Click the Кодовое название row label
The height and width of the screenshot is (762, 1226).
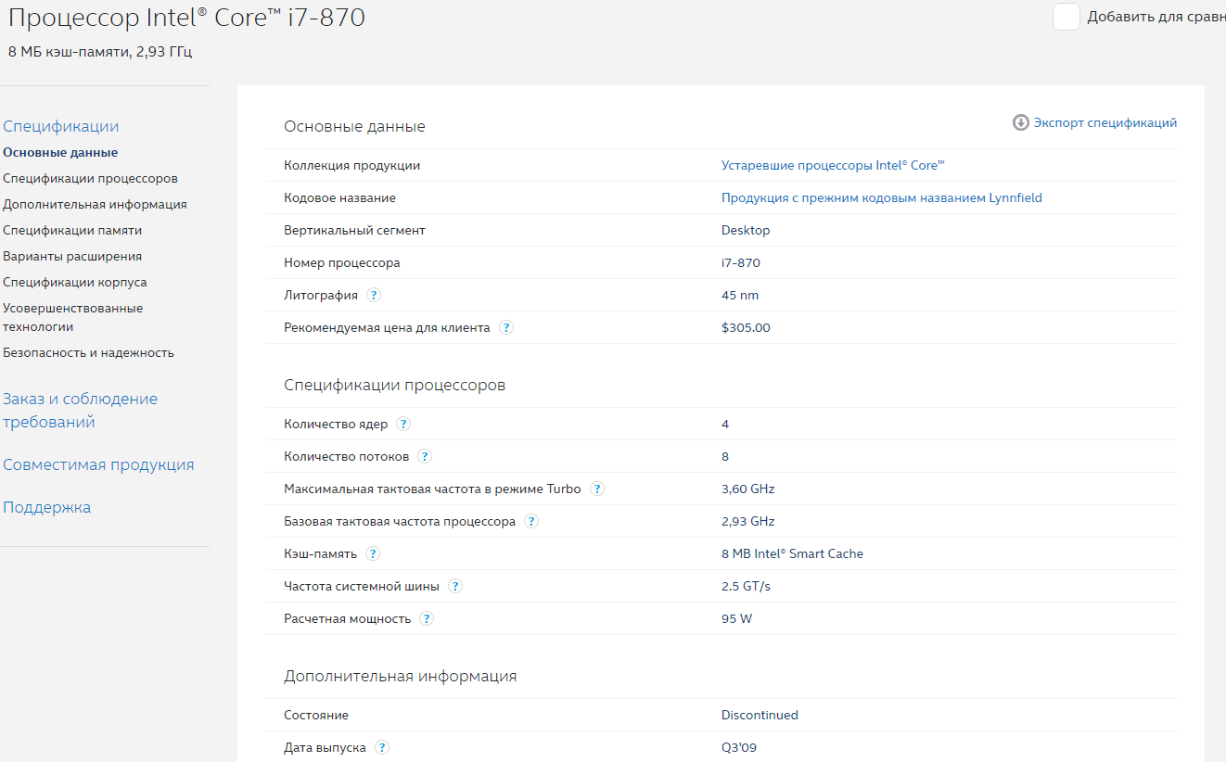tap(339, 197)
